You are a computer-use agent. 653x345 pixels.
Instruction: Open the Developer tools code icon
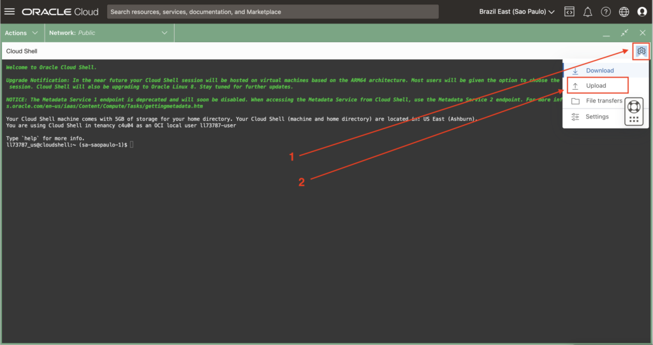pyautogui.click(x=569, y=11)
